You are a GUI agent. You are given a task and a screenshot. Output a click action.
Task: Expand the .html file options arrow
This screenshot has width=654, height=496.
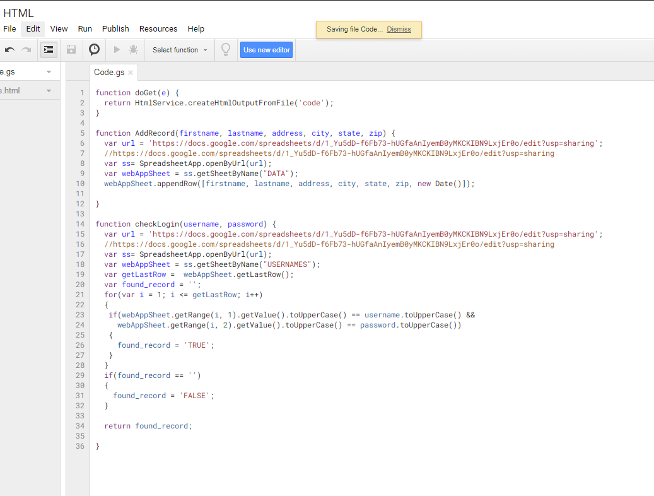(x=49, y=91)
